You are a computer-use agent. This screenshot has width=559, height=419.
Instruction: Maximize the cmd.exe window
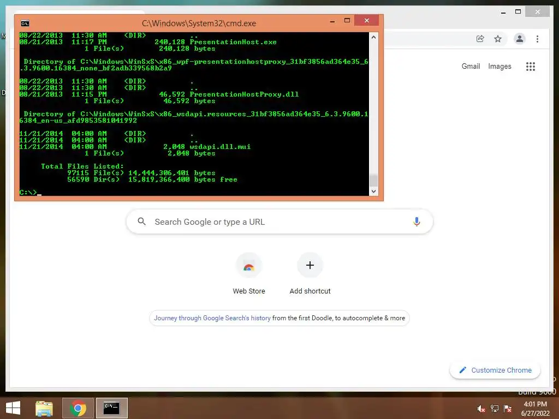pos(347,21)
